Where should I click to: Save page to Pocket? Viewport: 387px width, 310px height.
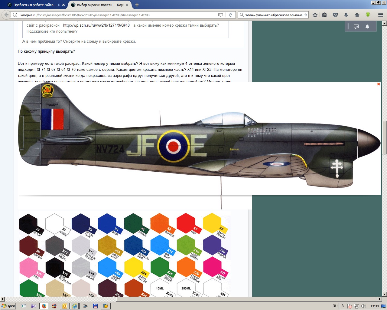click(x=335, y=15)
